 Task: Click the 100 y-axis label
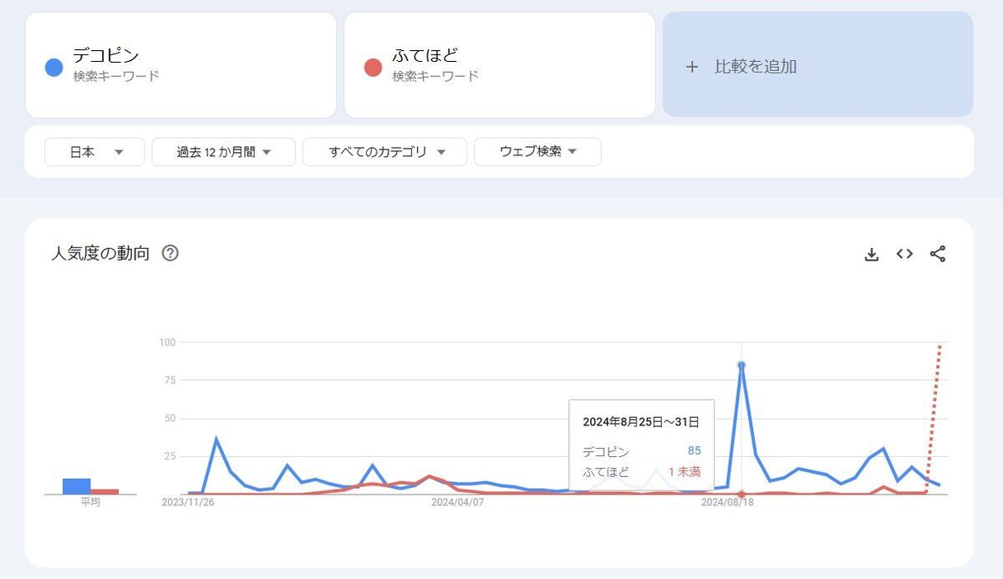(167, 342)
